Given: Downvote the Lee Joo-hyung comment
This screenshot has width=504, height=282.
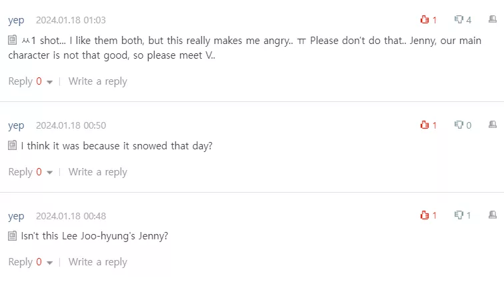Looking at the screenshot, I should pos(459,215).
